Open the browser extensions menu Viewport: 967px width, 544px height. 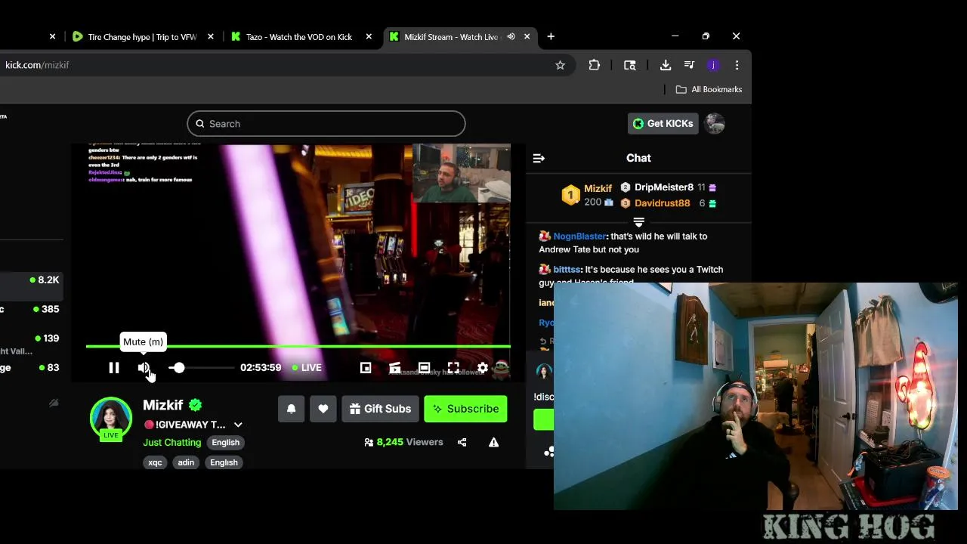tap(595, 65)
